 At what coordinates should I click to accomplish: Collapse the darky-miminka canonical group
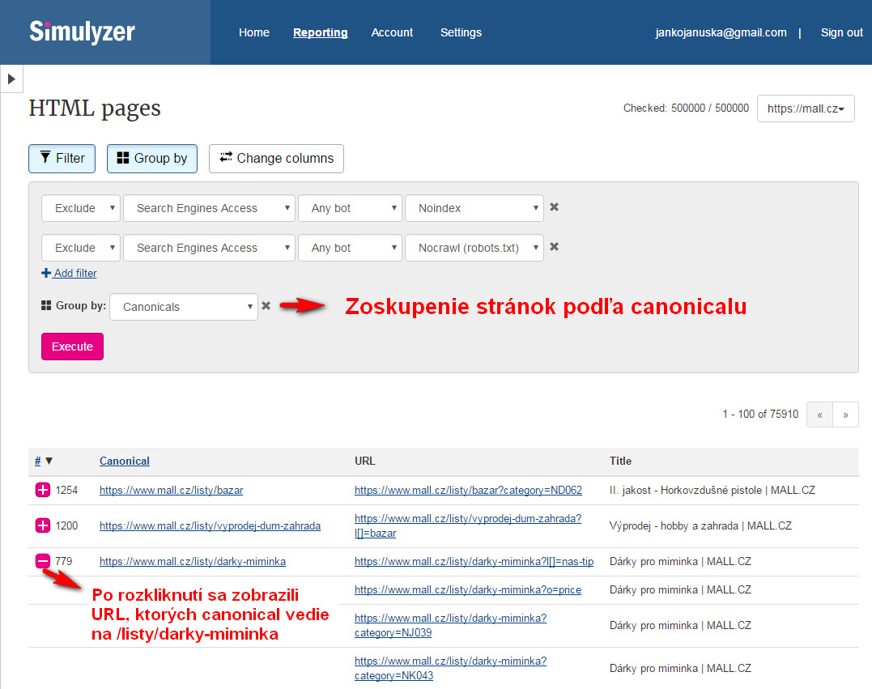(43, 561)
